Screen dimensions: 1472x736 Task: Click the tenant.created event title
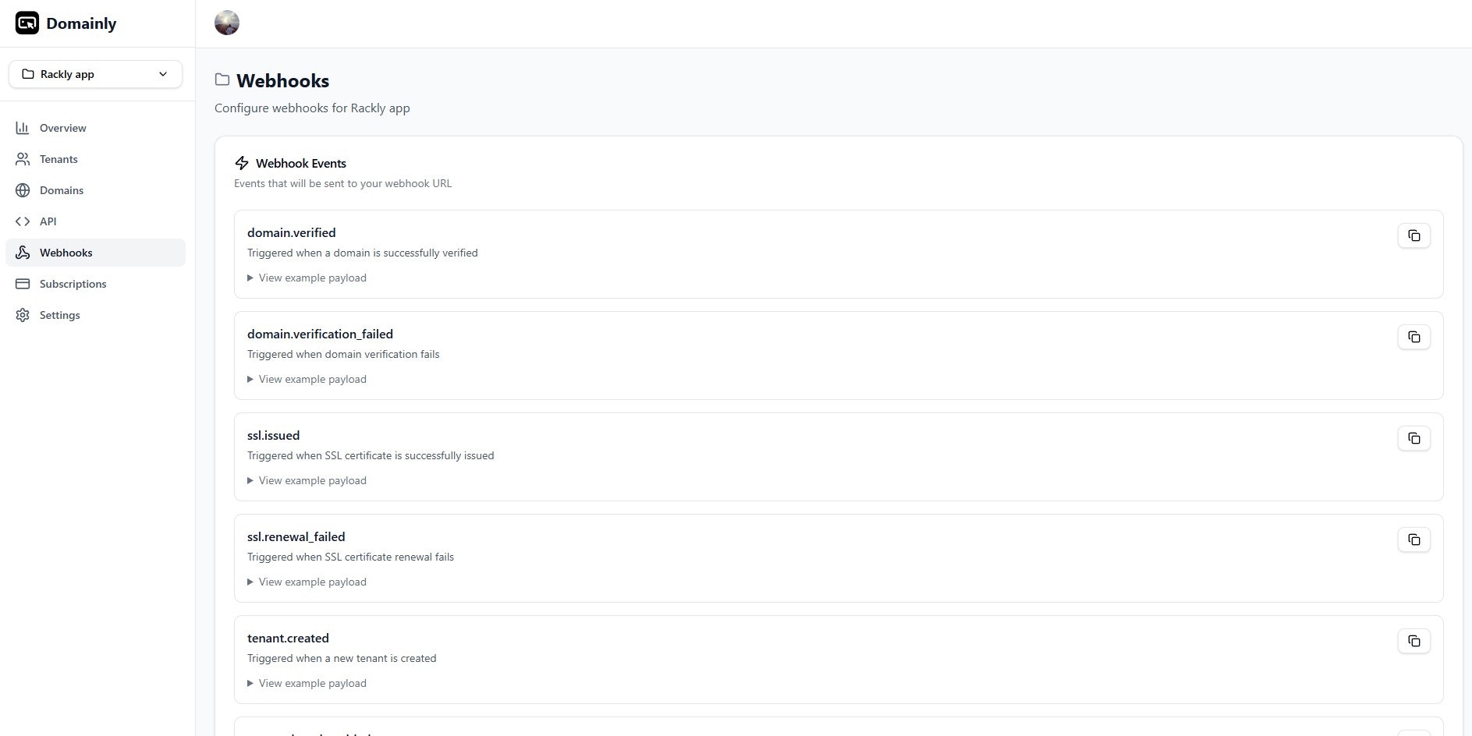(x=288, y=638)
